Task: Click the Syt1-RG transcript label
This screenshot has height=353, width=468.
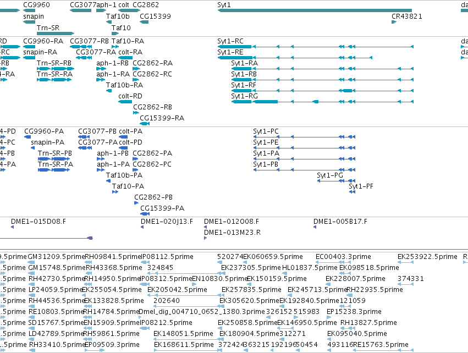Action: point(244,96)
